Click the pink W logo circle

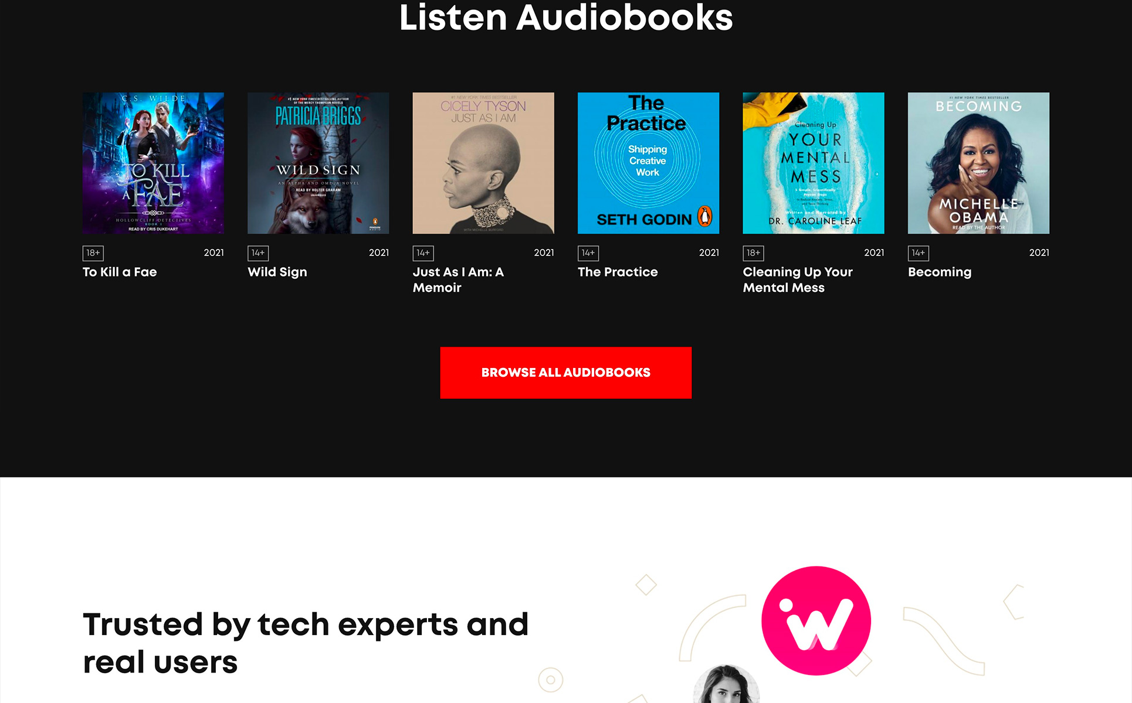click(x=816, y=620)
